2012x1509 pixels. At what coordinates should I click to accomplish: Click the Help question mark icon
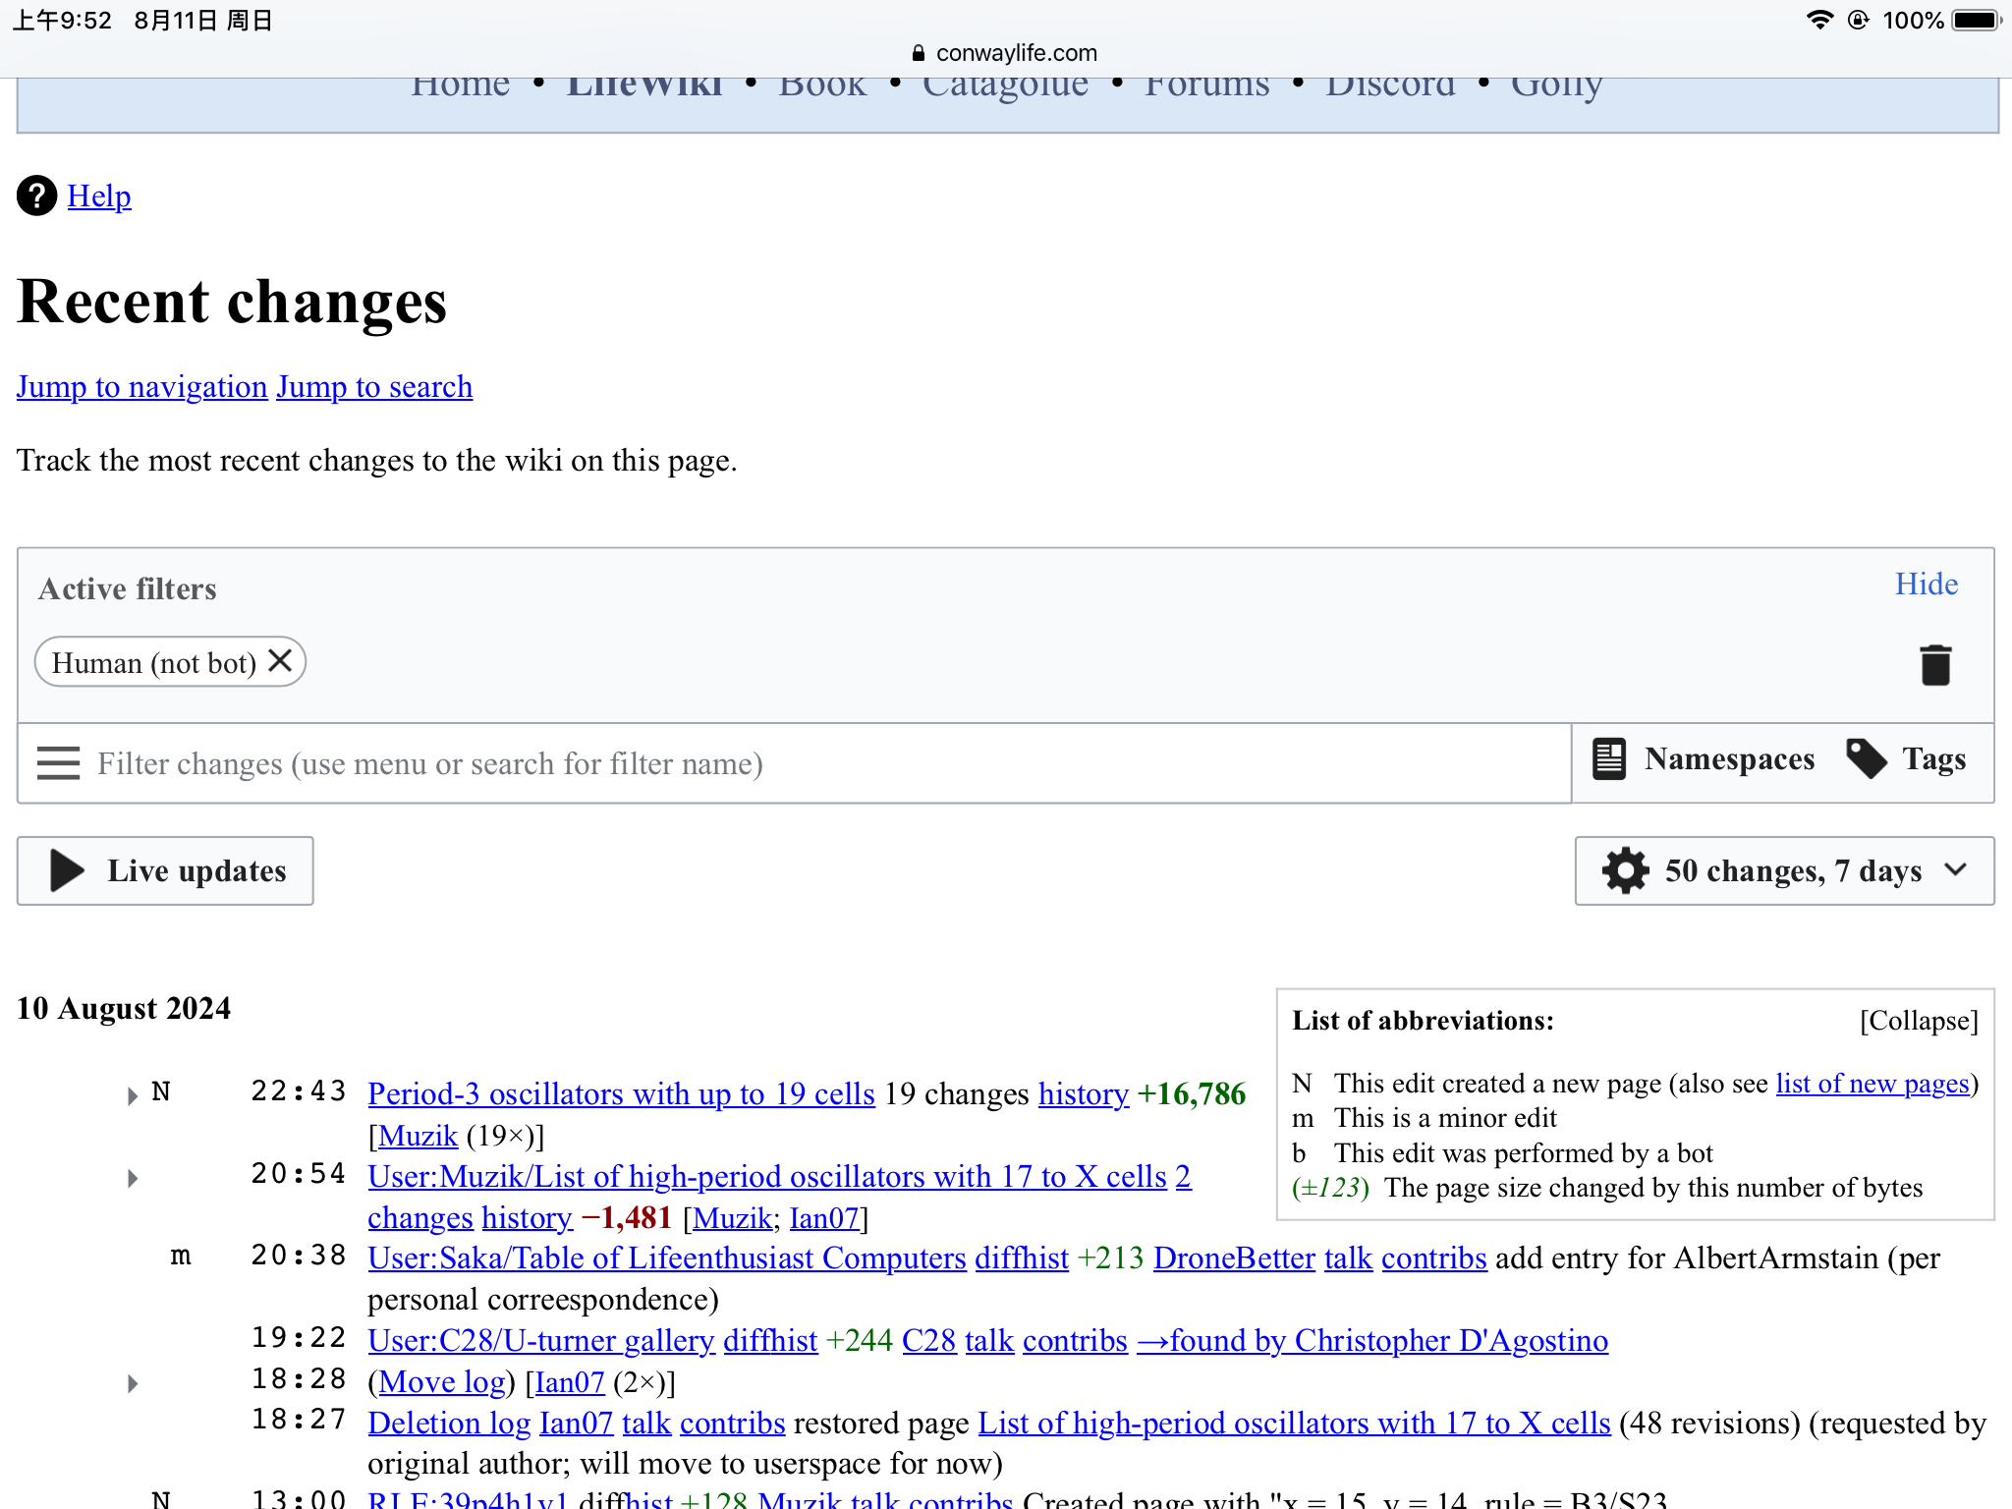pyautogui.click(x=37, y=196)
